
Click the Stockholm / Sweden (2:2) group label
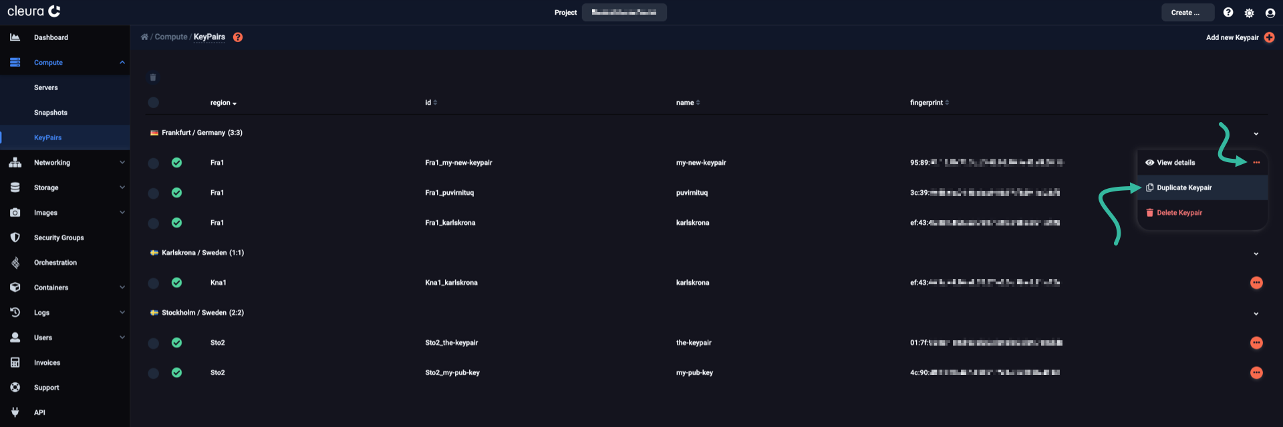point(202,313)
